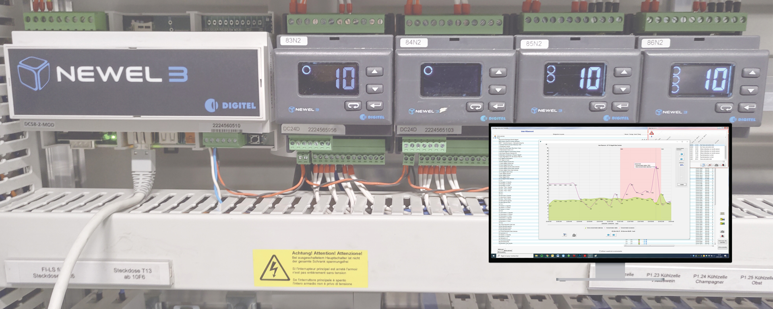Tap the loop-back key on controller 84N2
The image size is (773, 309).
(x=475, y=107)
